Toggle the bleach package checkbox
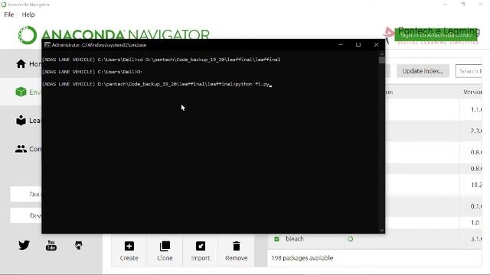 276,239
